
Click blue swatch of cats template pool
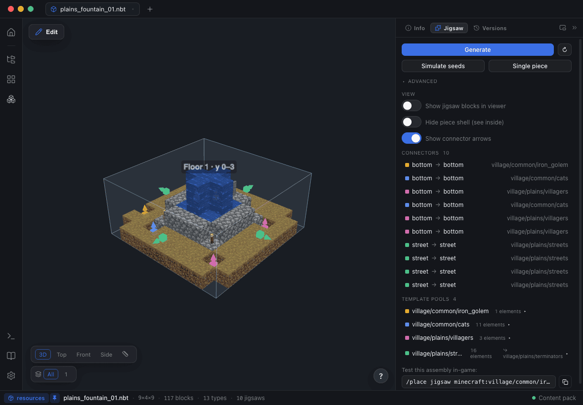click(407, 324)
